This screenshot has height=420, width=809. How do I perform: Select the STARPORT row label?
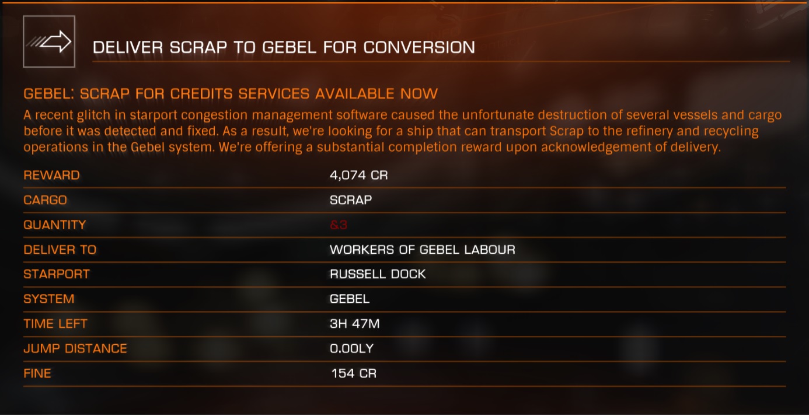pyautogui.click(x=57, y=274)
